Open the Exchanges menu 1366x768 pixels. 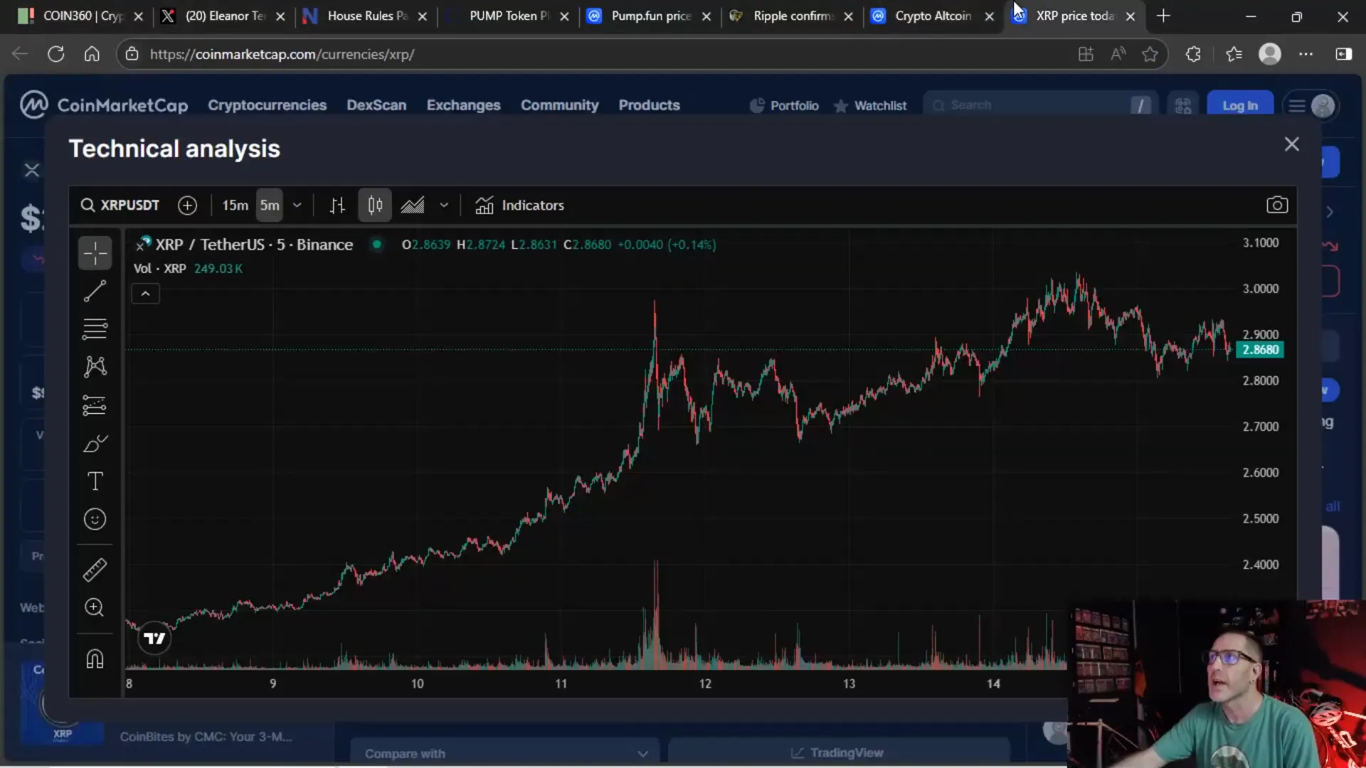pos(463,105)
